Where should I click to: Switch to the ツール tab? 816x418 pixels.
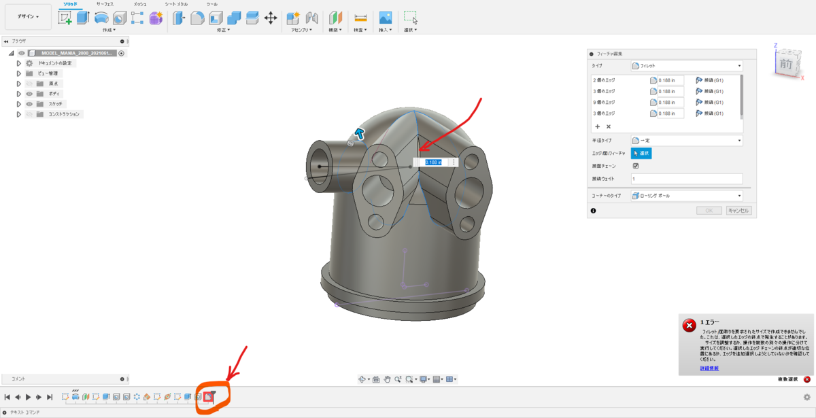211,4
